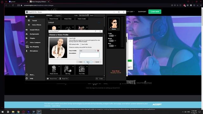Open the Voice Profile combo box
This screenshot has width=203, height=114.
click(x=88, y=51)
